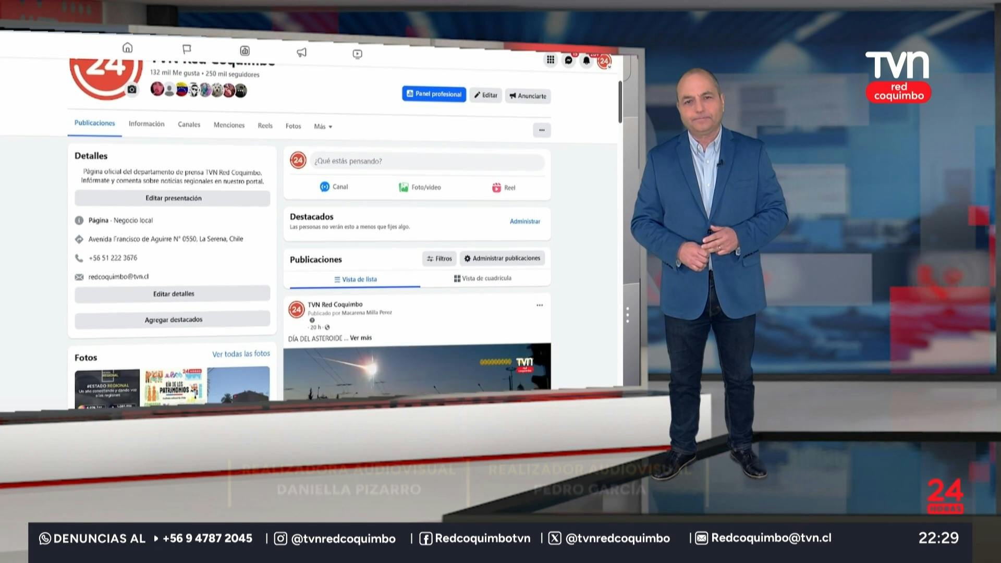Open the Canales tab
The height and width of the screenshot is (563, 1001).
189,125
